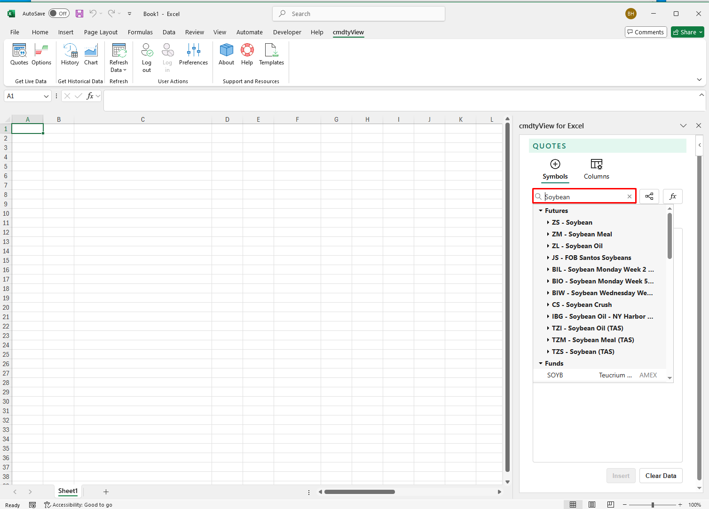Switch to Normal view in status bar
Image resolution: width=709 pixels, height=509 pixels.
[x=573, y=504]
